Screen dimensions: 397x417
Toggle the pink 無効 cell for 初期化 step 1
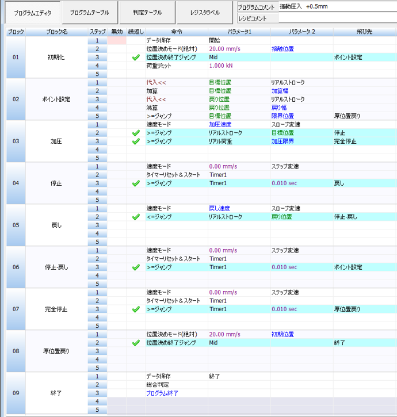(x=117, y=41)
